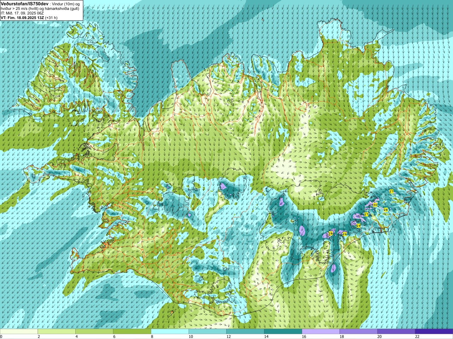This screenshot has height=339, width=453.
Task: Click the light lime 2–4 m/s legend swatch
Action: coord(57,332)
